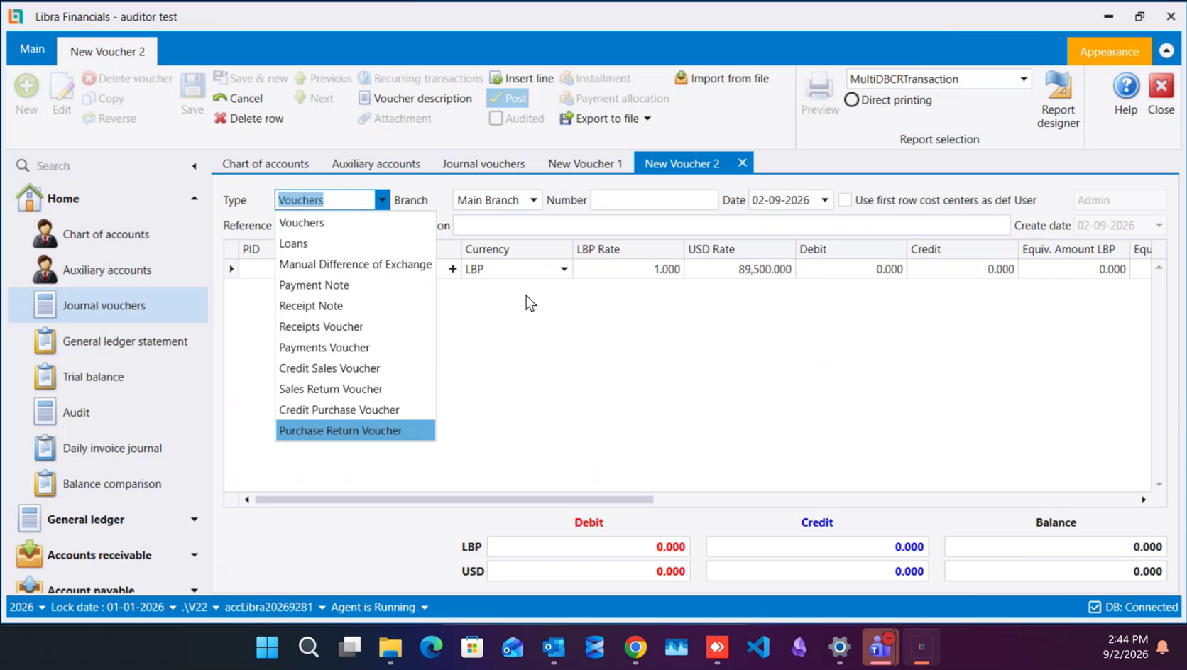The image size is (1187, 670).
Task: Launch Google Chrome from the taskbar
Action: point(635,647)
